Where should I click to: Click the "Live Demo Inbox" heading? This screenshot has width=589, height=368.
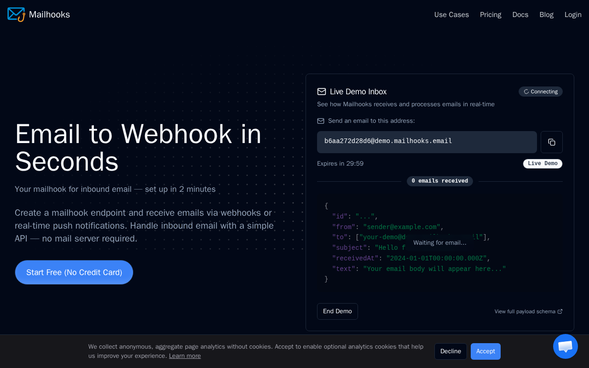pos(358,92)
